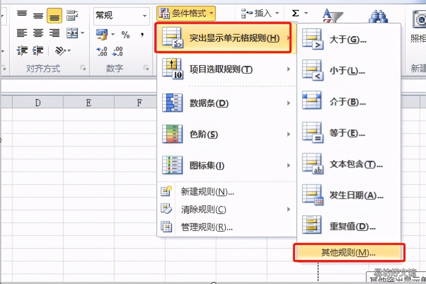
Task: Click the Merge and Center icon
Action: tap(72, 33)
